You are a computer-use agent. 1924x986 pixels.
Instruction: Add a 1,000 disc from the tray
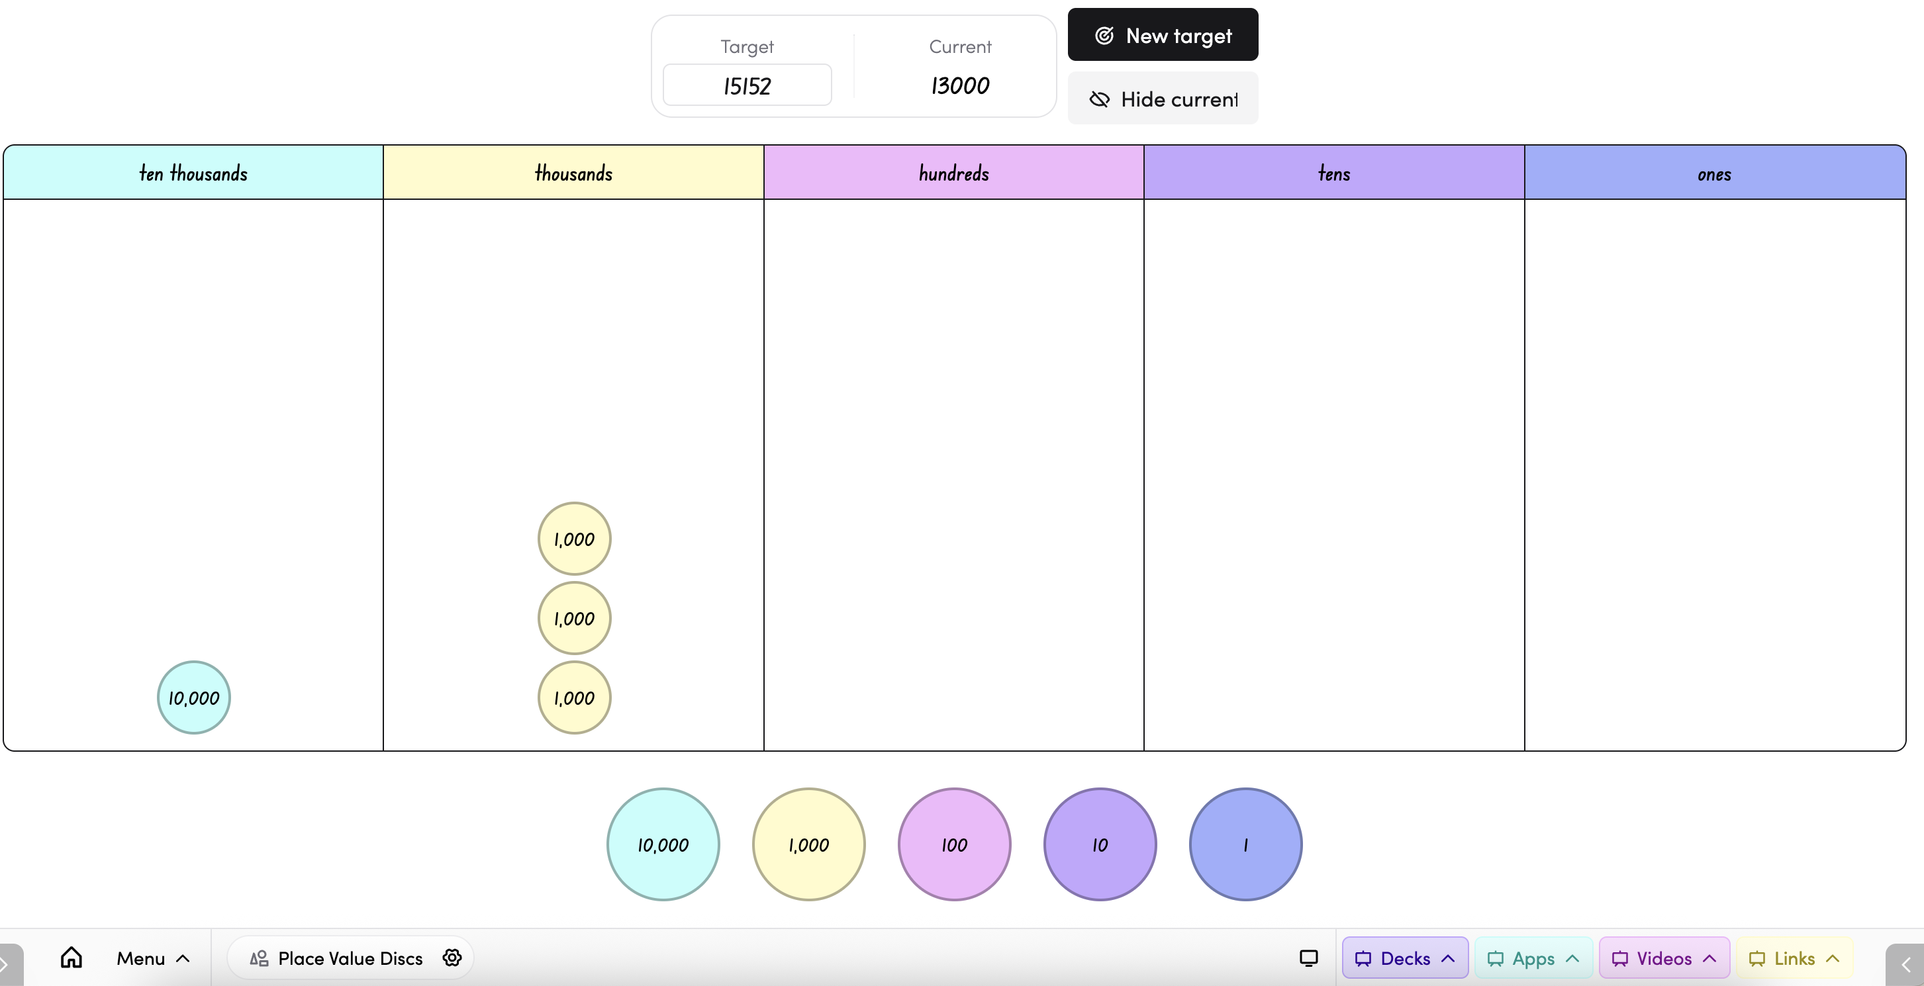[808, 844]
